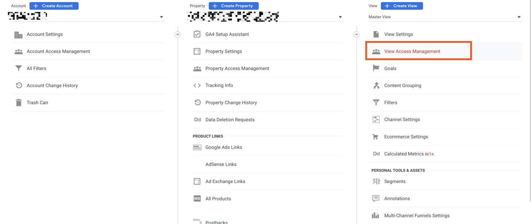Click the page vertical scrollbar
Screen dimensions: 531x224
[x=530, y=101]
